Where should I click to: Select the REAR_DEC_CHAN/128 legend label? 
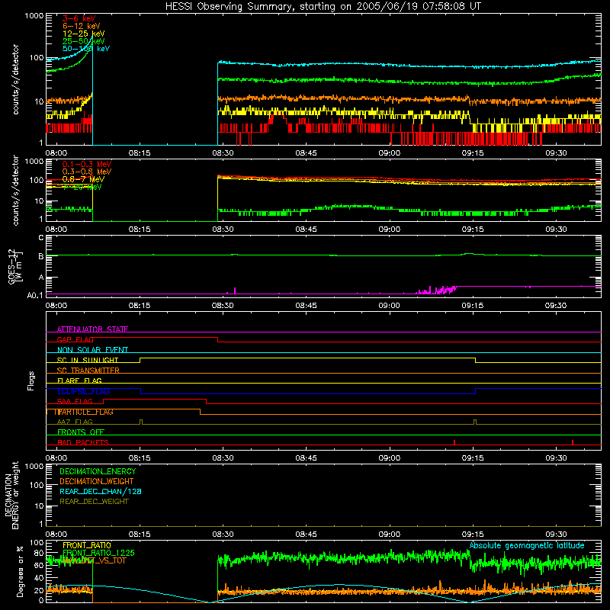pos(101,491)
